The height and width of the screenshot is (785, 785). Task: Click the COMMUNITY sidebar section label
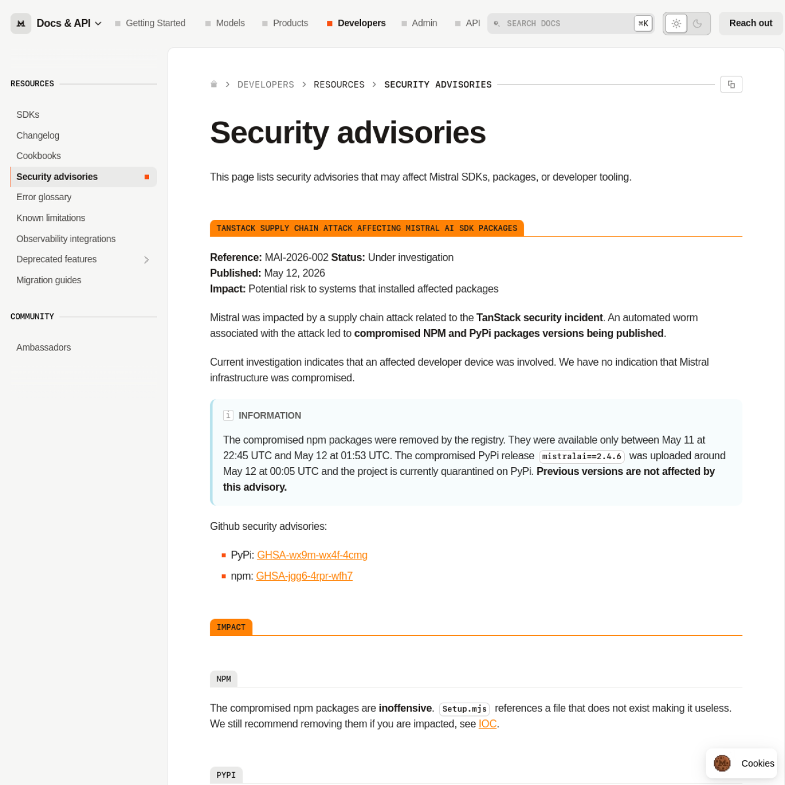32,317
